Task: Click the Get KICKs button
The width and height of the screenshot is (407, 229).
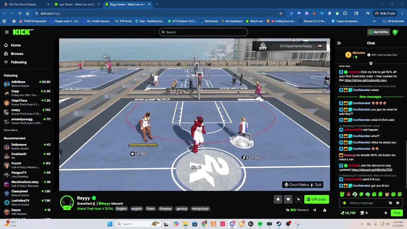Action: coord(378,32)
